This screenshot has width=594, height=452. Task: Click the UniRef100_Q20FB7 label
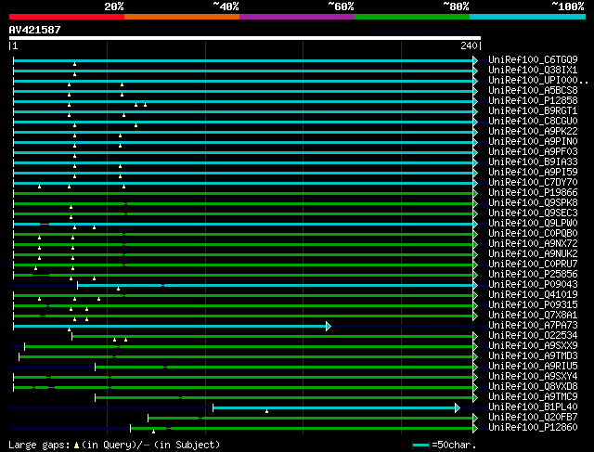(533, 418)
